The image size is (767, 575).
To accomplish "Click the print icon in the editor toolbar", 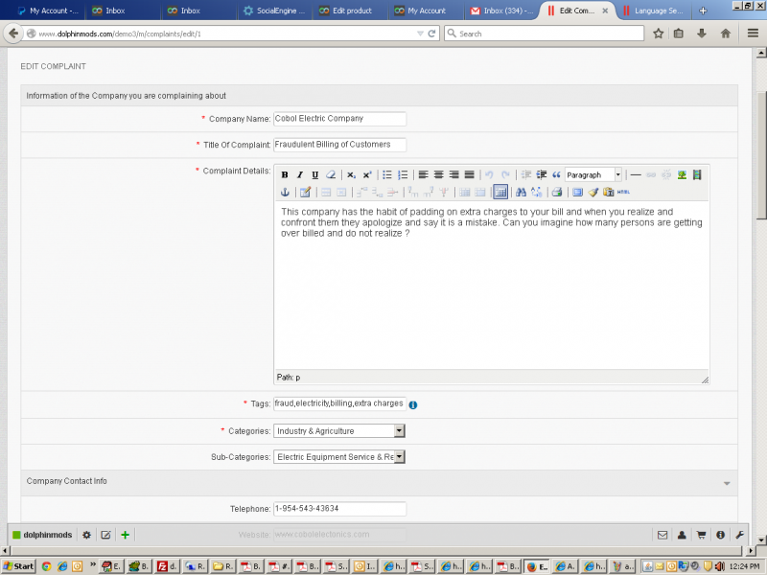I will [x=556, y=193].
